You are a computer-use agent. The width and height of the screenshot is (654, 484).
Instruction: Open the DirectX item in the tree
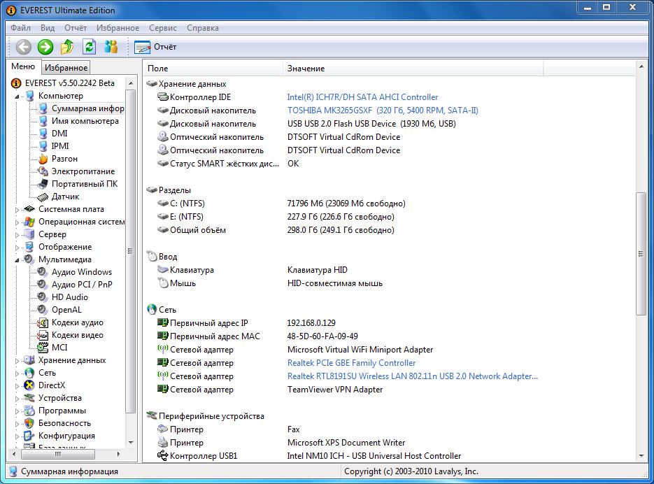51,385
